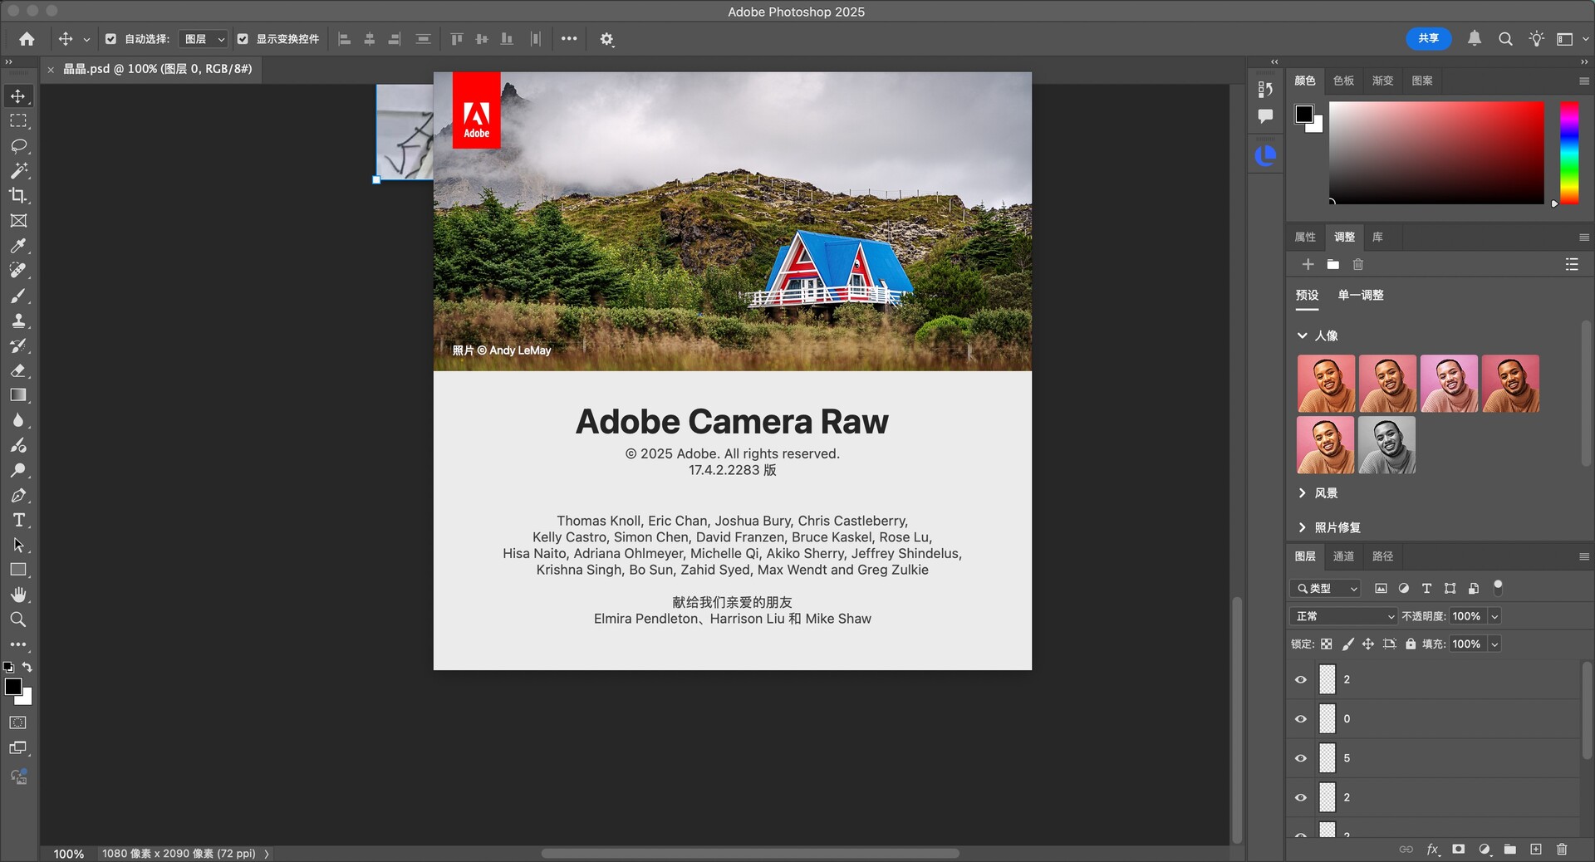Select the Eraser tool
The width and height of the screenshot is (1595, 862).
pos(18,370)
